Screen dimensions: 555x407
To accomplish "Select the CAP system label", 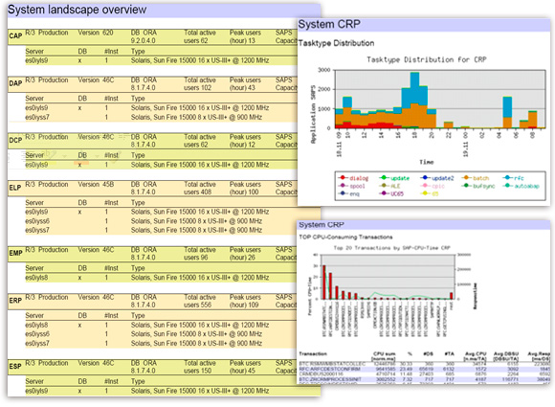I will [x=15, y=36].
